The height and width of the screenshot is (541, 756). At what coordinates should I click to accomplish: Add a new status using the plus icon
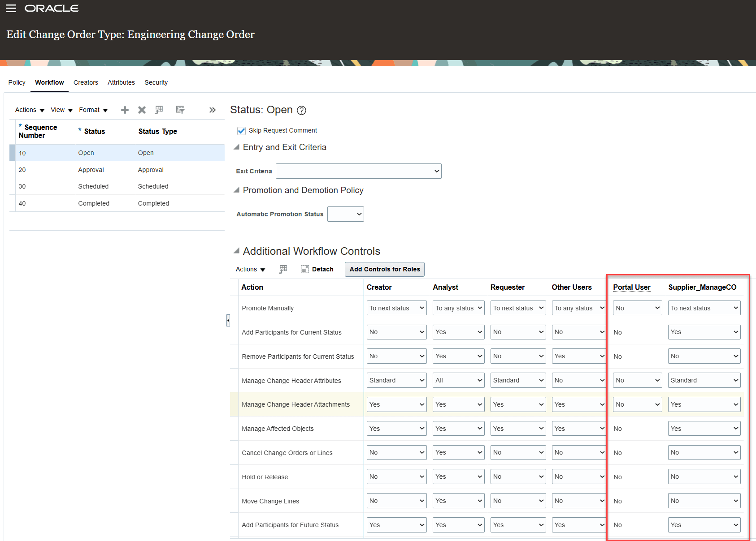pyautogui.click(x=125, y=110)
